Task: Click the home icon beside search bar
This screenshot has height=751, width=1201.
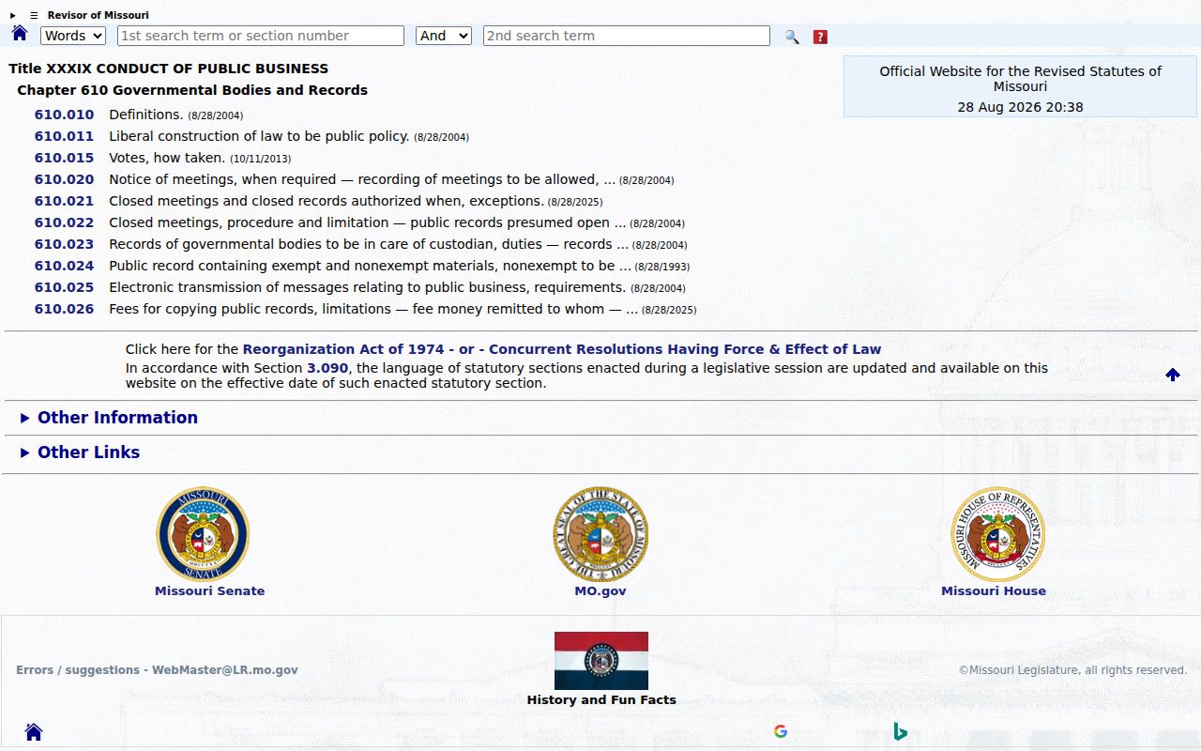Action: point(20,34)
